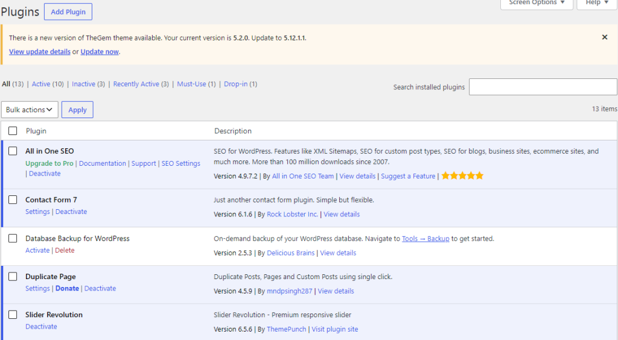This screenshot has height=340, width=618.
Task: Filter plugins by Active (10)
Action: click(48, 84)
